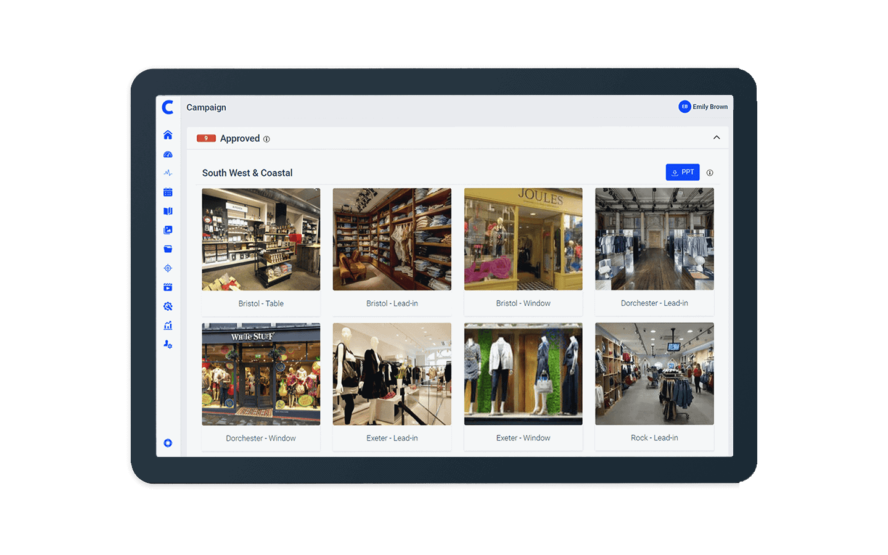Open Emily Brown user profile menu

tap(703, 107)
